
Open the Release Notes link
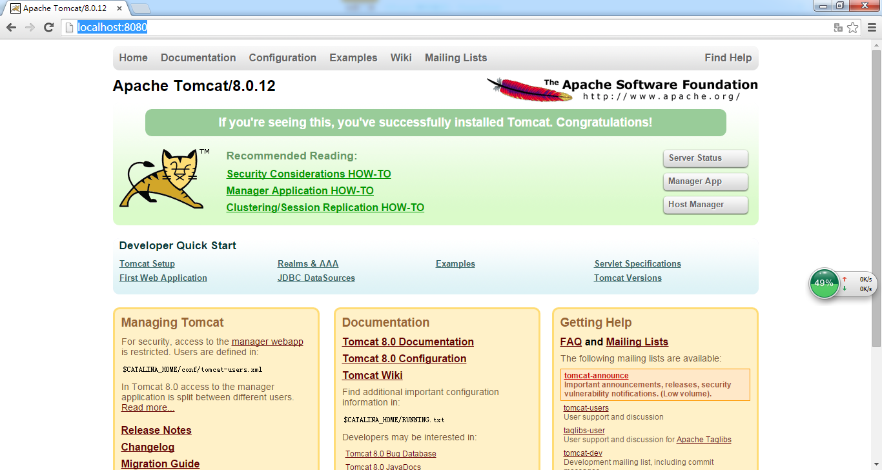click(156, 430)
